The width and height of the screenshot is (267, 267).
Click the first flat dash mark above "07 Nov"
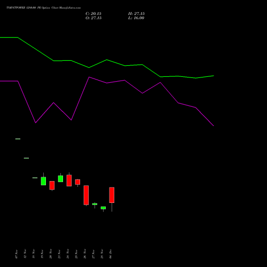[x=18, y=139]
